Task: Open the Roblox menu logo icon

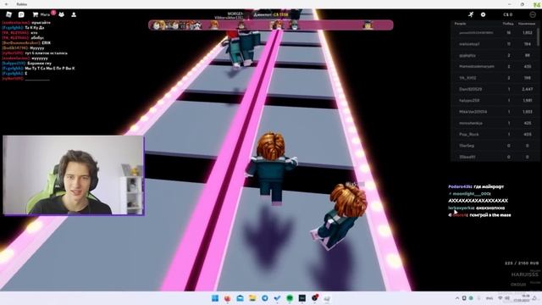Action: tap(9, 14)
